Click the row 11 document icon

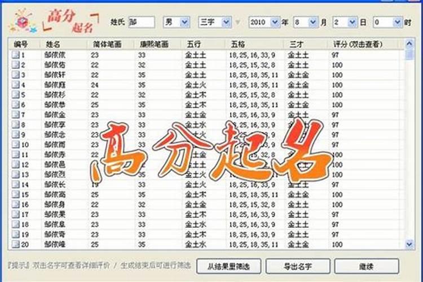coord(16,155)
